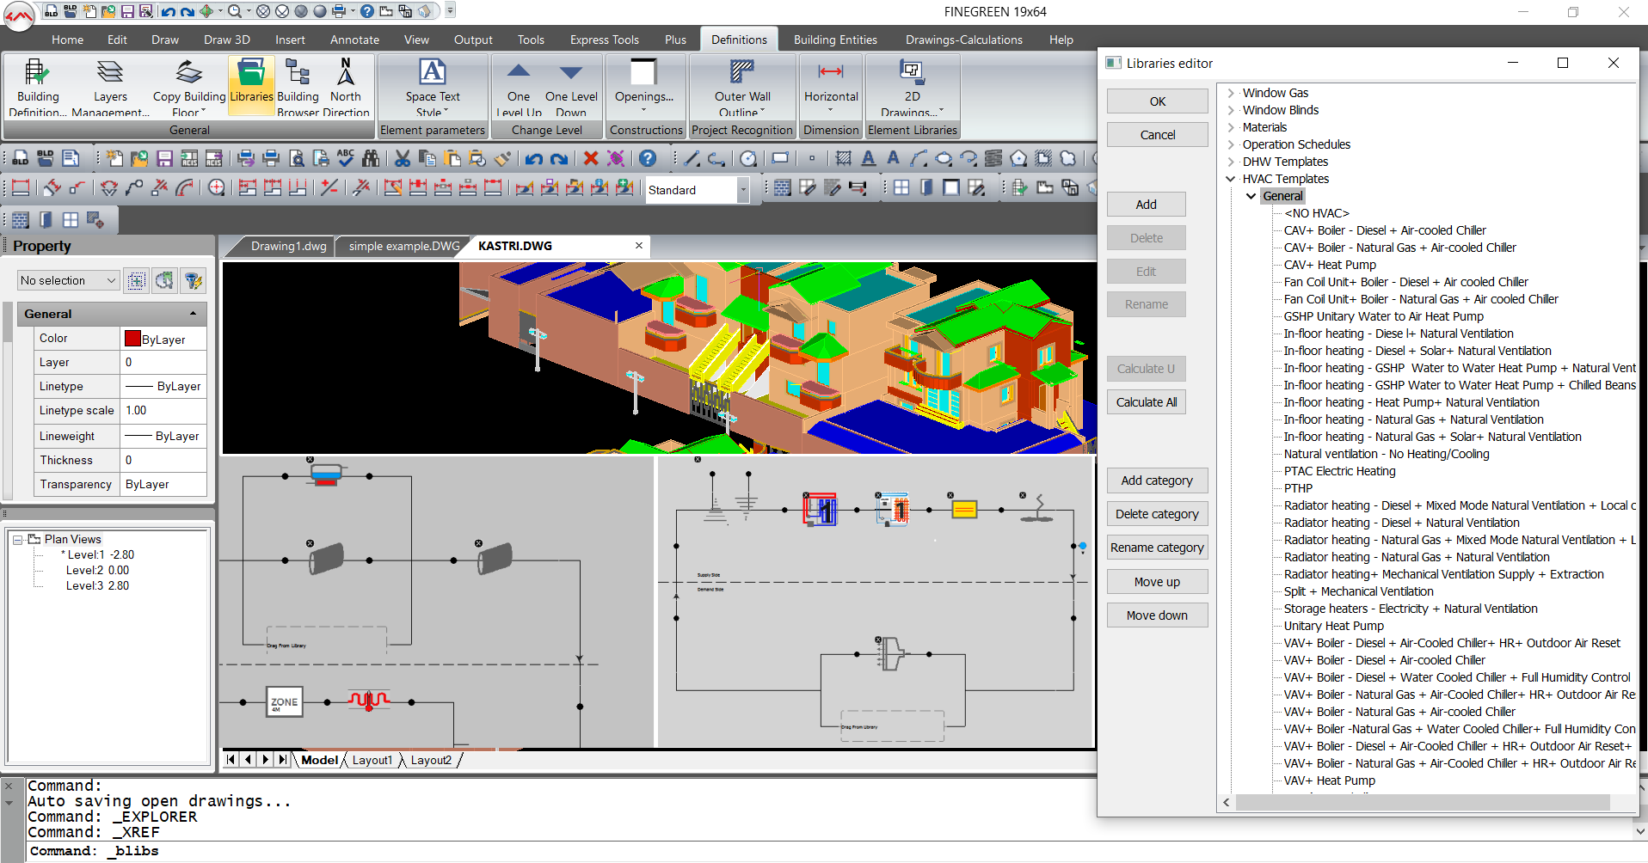Viewport: 1648px width, 863px height.
Task: Switch to the Layout1 tab
Action: coord(372,760)
